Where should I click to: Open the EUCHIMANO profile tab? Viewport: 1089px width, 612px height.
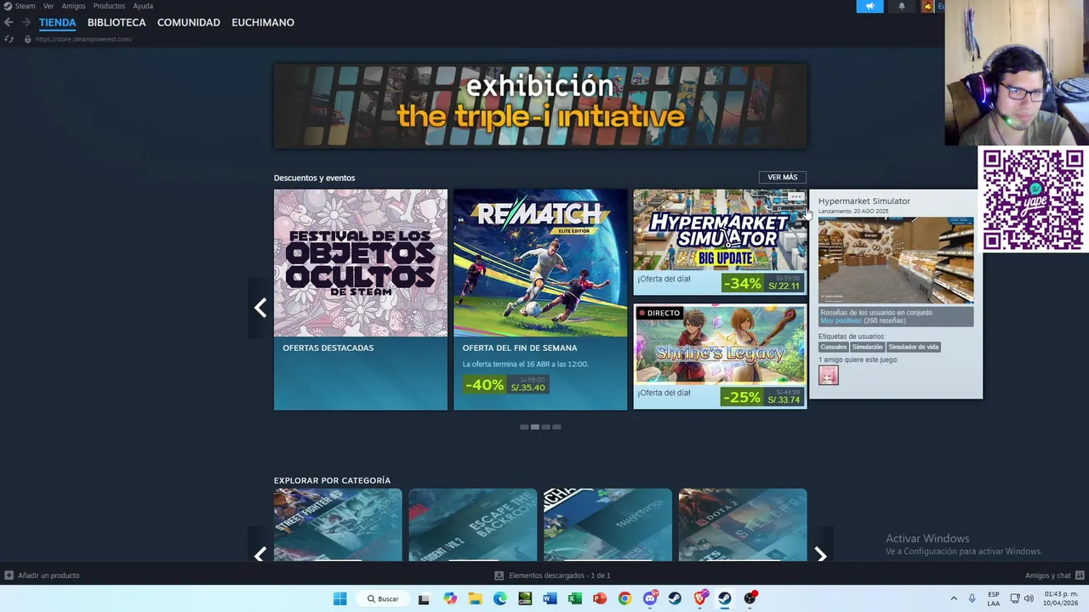tap(263, 22)
